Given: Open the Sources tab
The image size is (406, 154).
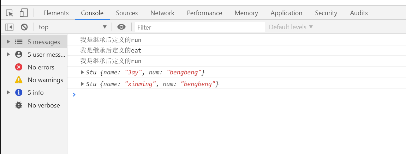Looking at the screenshot, I should (x=127, y=13).
